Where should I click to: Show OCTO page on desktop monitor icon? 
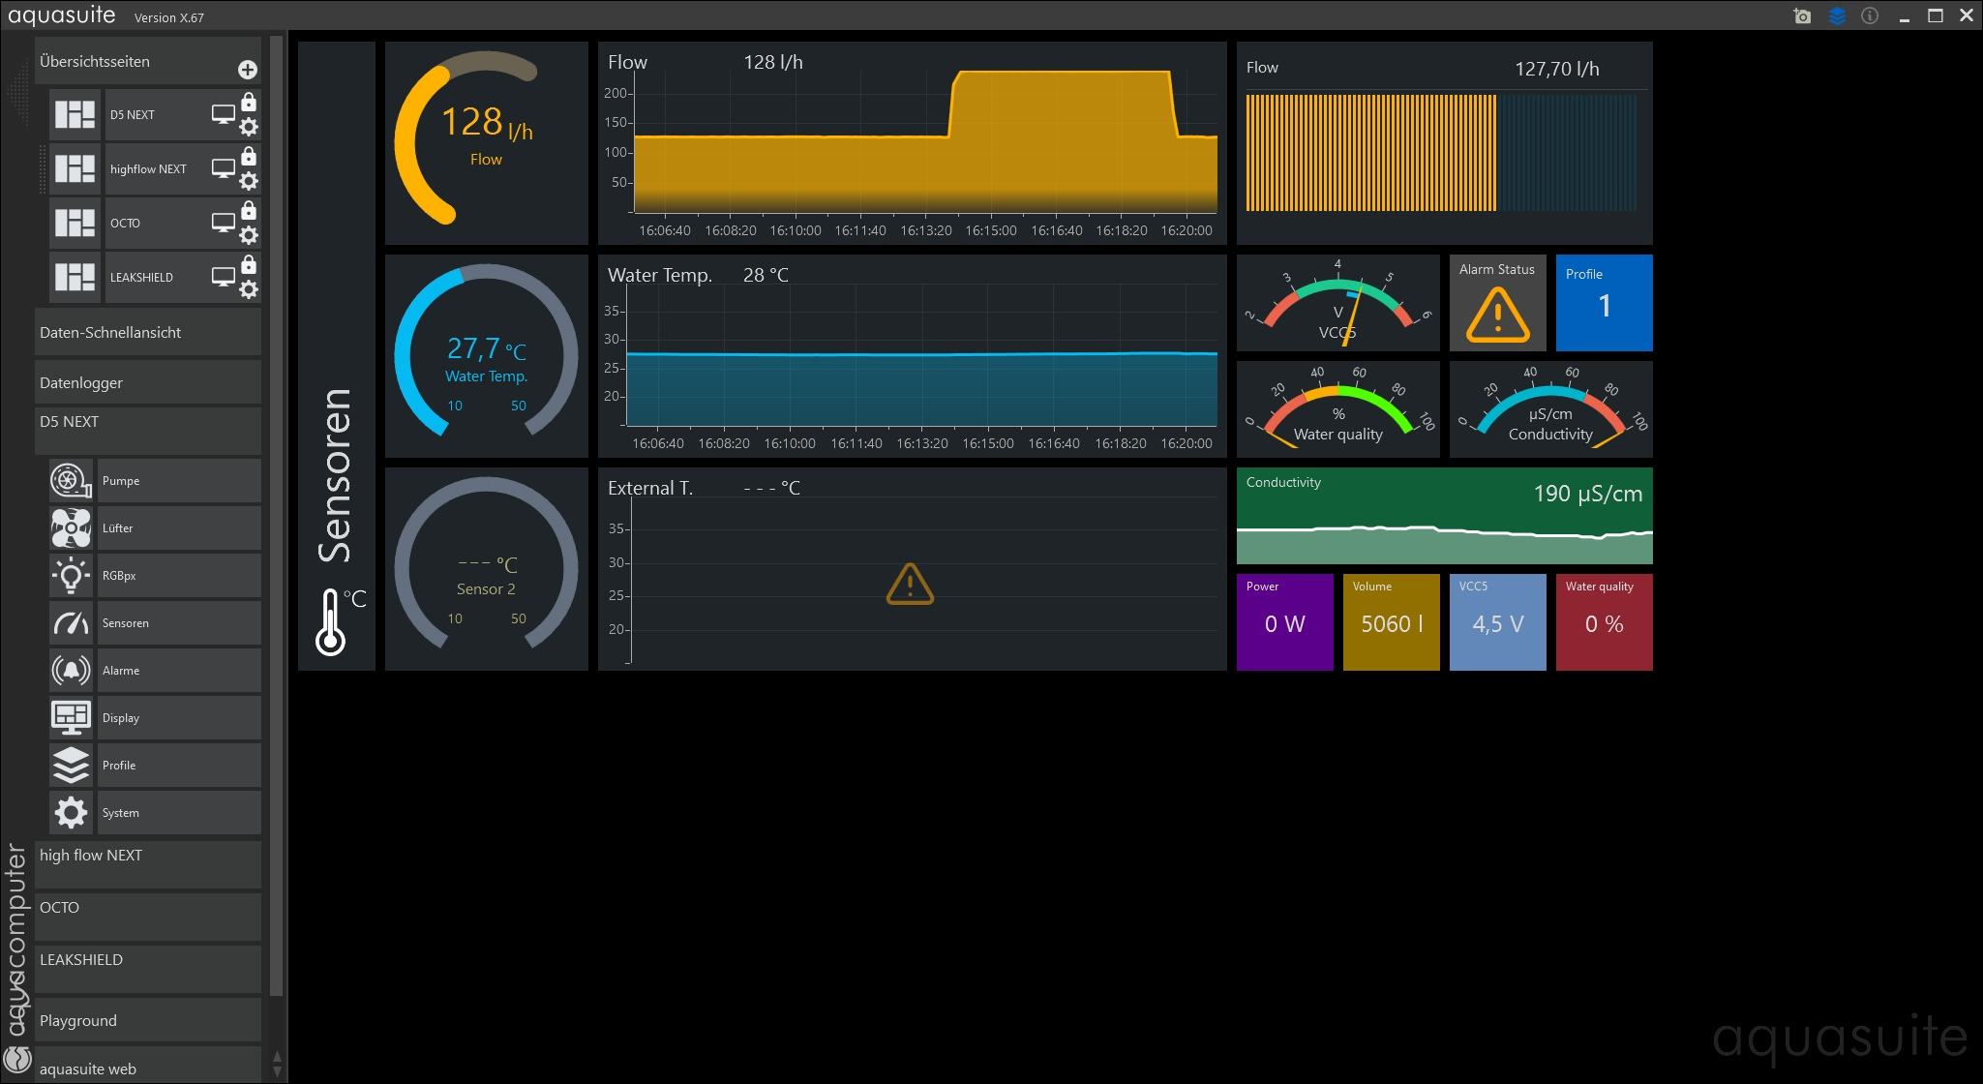(x=224, y=224)
